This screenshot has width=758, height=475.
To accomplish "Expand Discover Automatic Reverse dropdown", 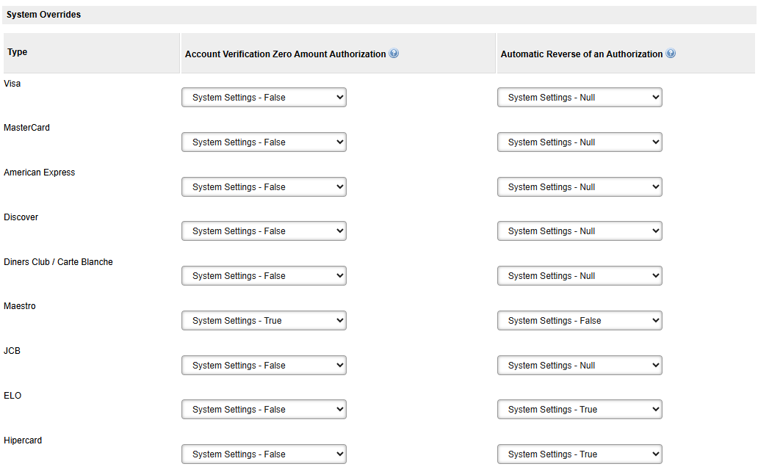I will [x=580, y=231].
